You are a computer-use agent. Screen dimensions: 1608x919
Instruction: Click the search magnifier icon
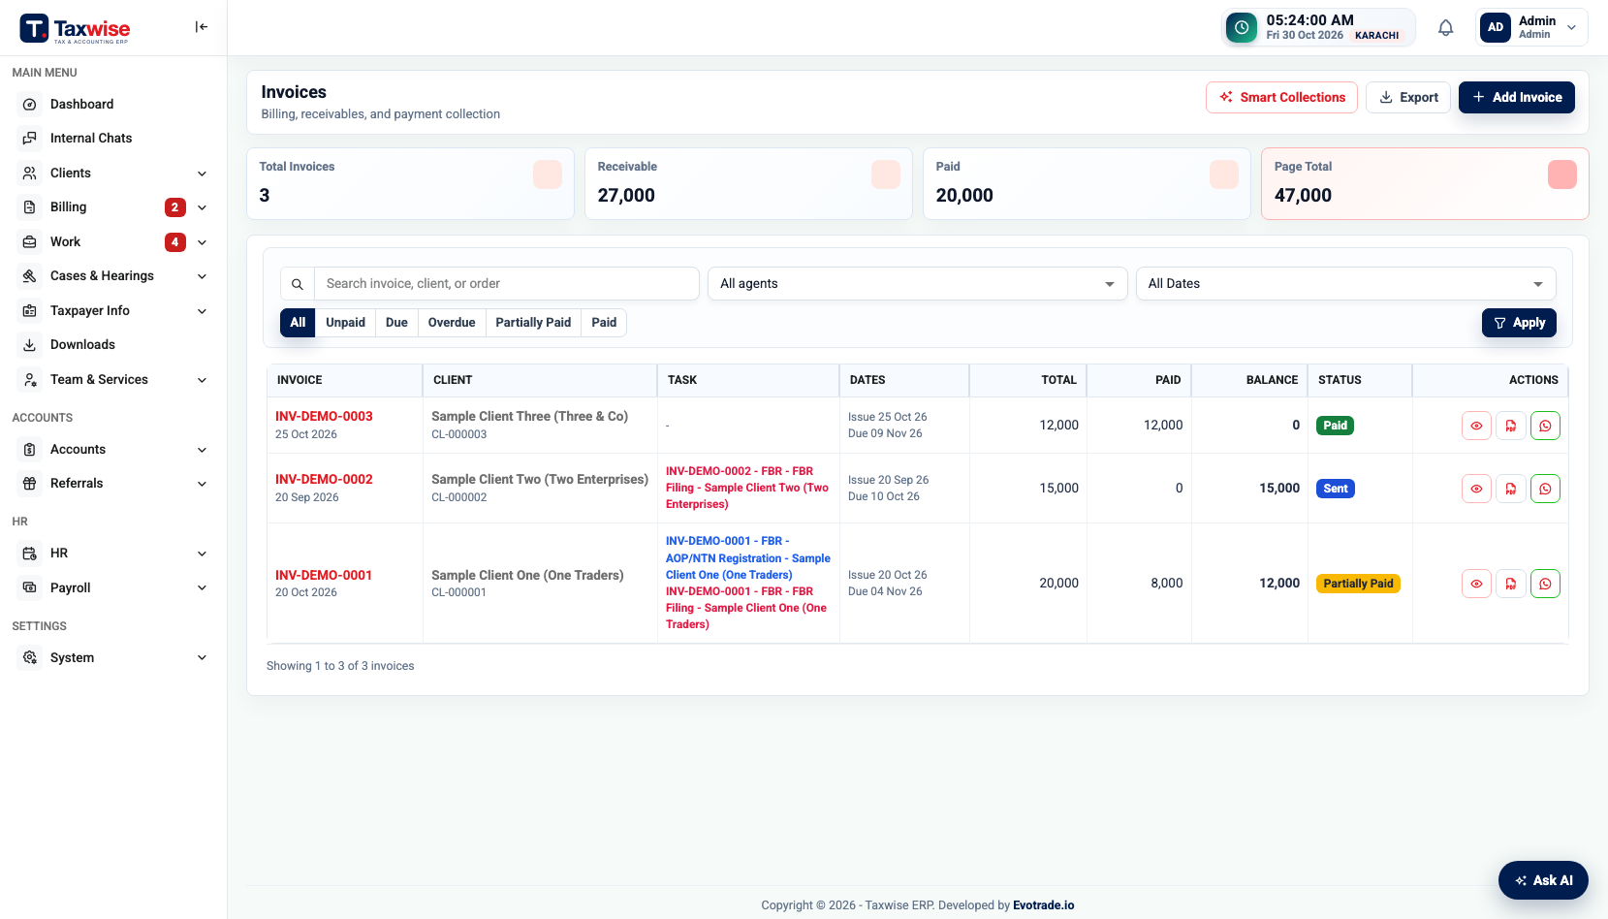pyautogui.click(x=298, y=284)
